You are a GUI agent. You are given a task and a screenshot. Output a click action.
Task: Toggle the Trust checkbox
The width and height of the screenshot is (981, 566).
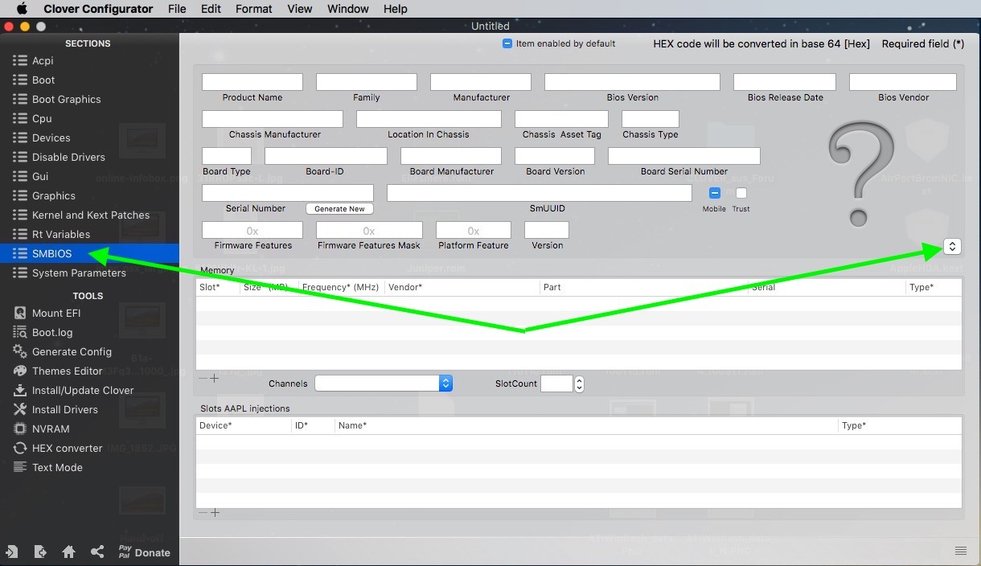click(x=741, y=193)
